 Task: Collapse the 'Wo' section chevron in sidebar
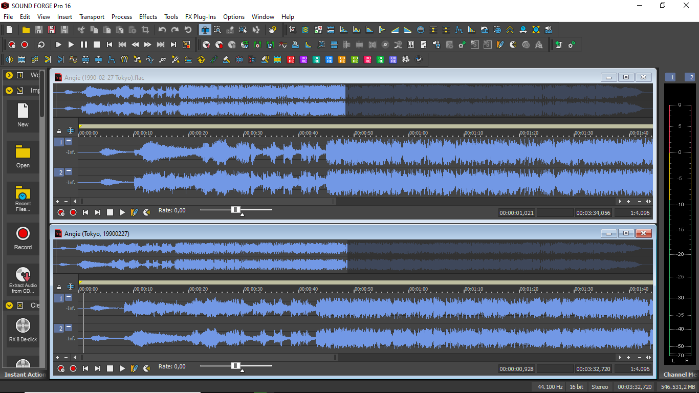9,75
